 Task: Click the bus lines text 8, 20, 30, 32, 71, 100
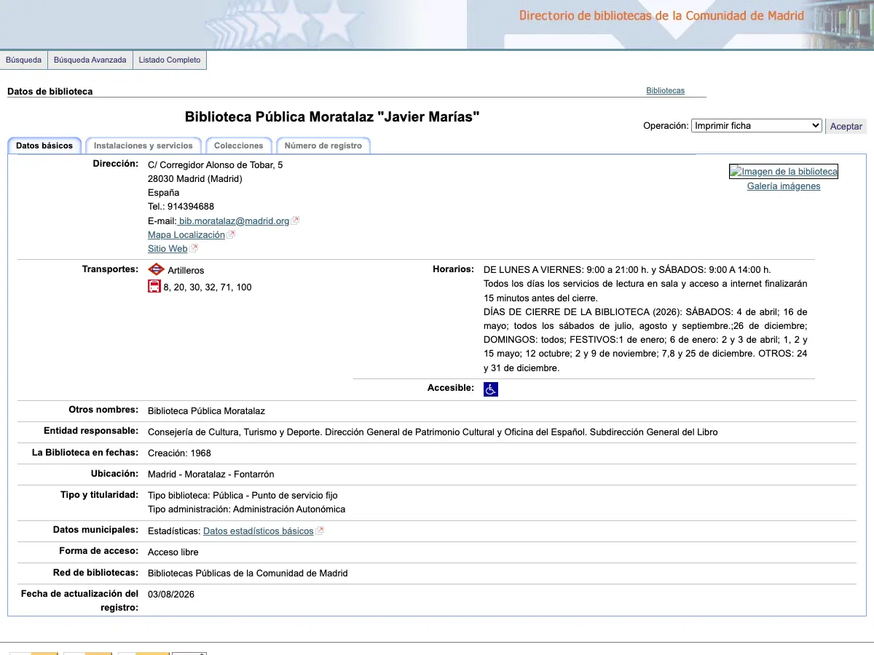(208, 287)
